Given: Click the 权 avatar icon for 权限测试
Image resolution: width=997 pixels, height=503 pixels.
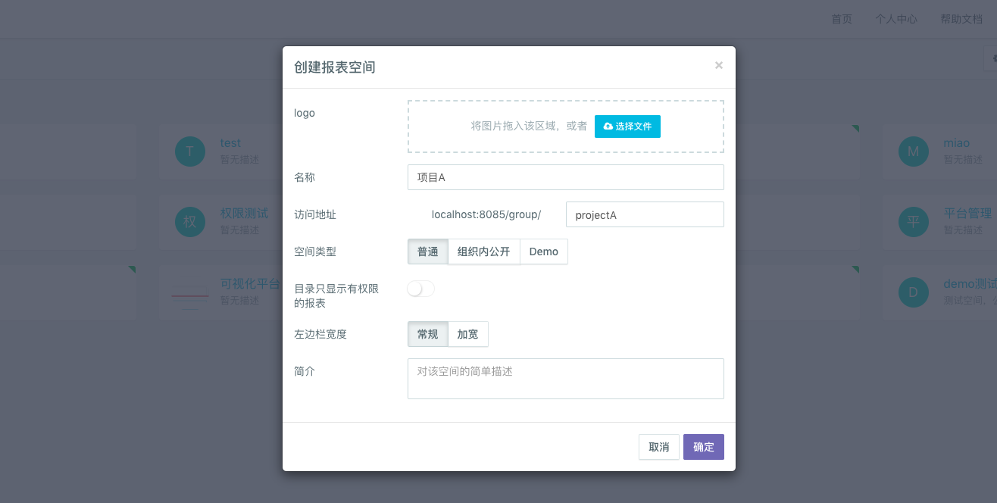Looking at the screenshot, I should (189, 222).
